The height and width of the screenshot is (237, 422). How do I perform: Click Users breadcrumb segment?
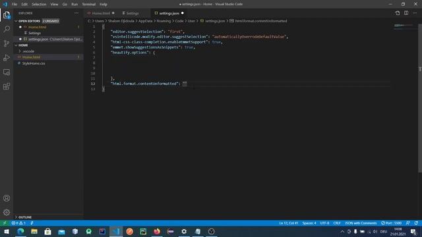coord(99,21)
